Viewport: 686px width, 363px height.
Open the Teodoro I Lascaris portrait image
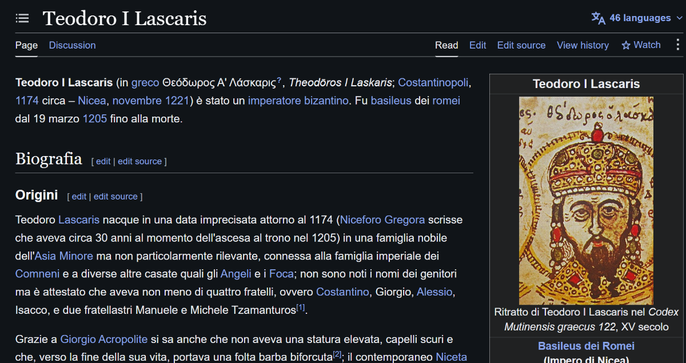coord(586,201)
